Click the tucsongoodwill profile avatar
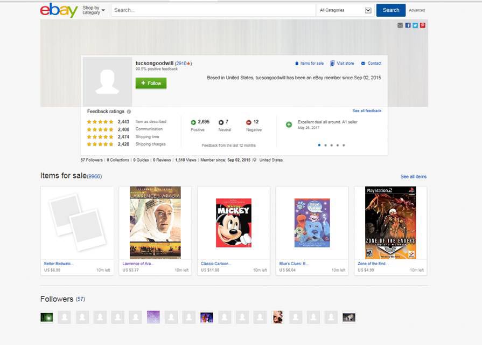The image size is (482, 345). 107,81
